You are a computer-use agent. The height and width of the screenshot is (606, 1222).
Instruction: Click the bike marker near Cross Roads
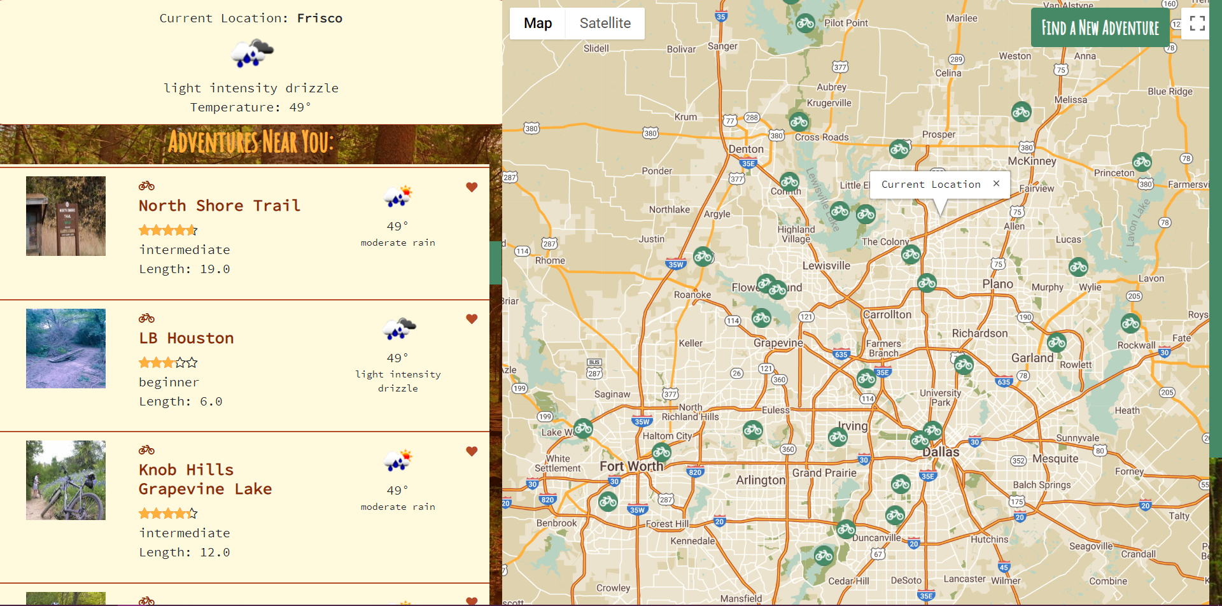tap(799, 121)
